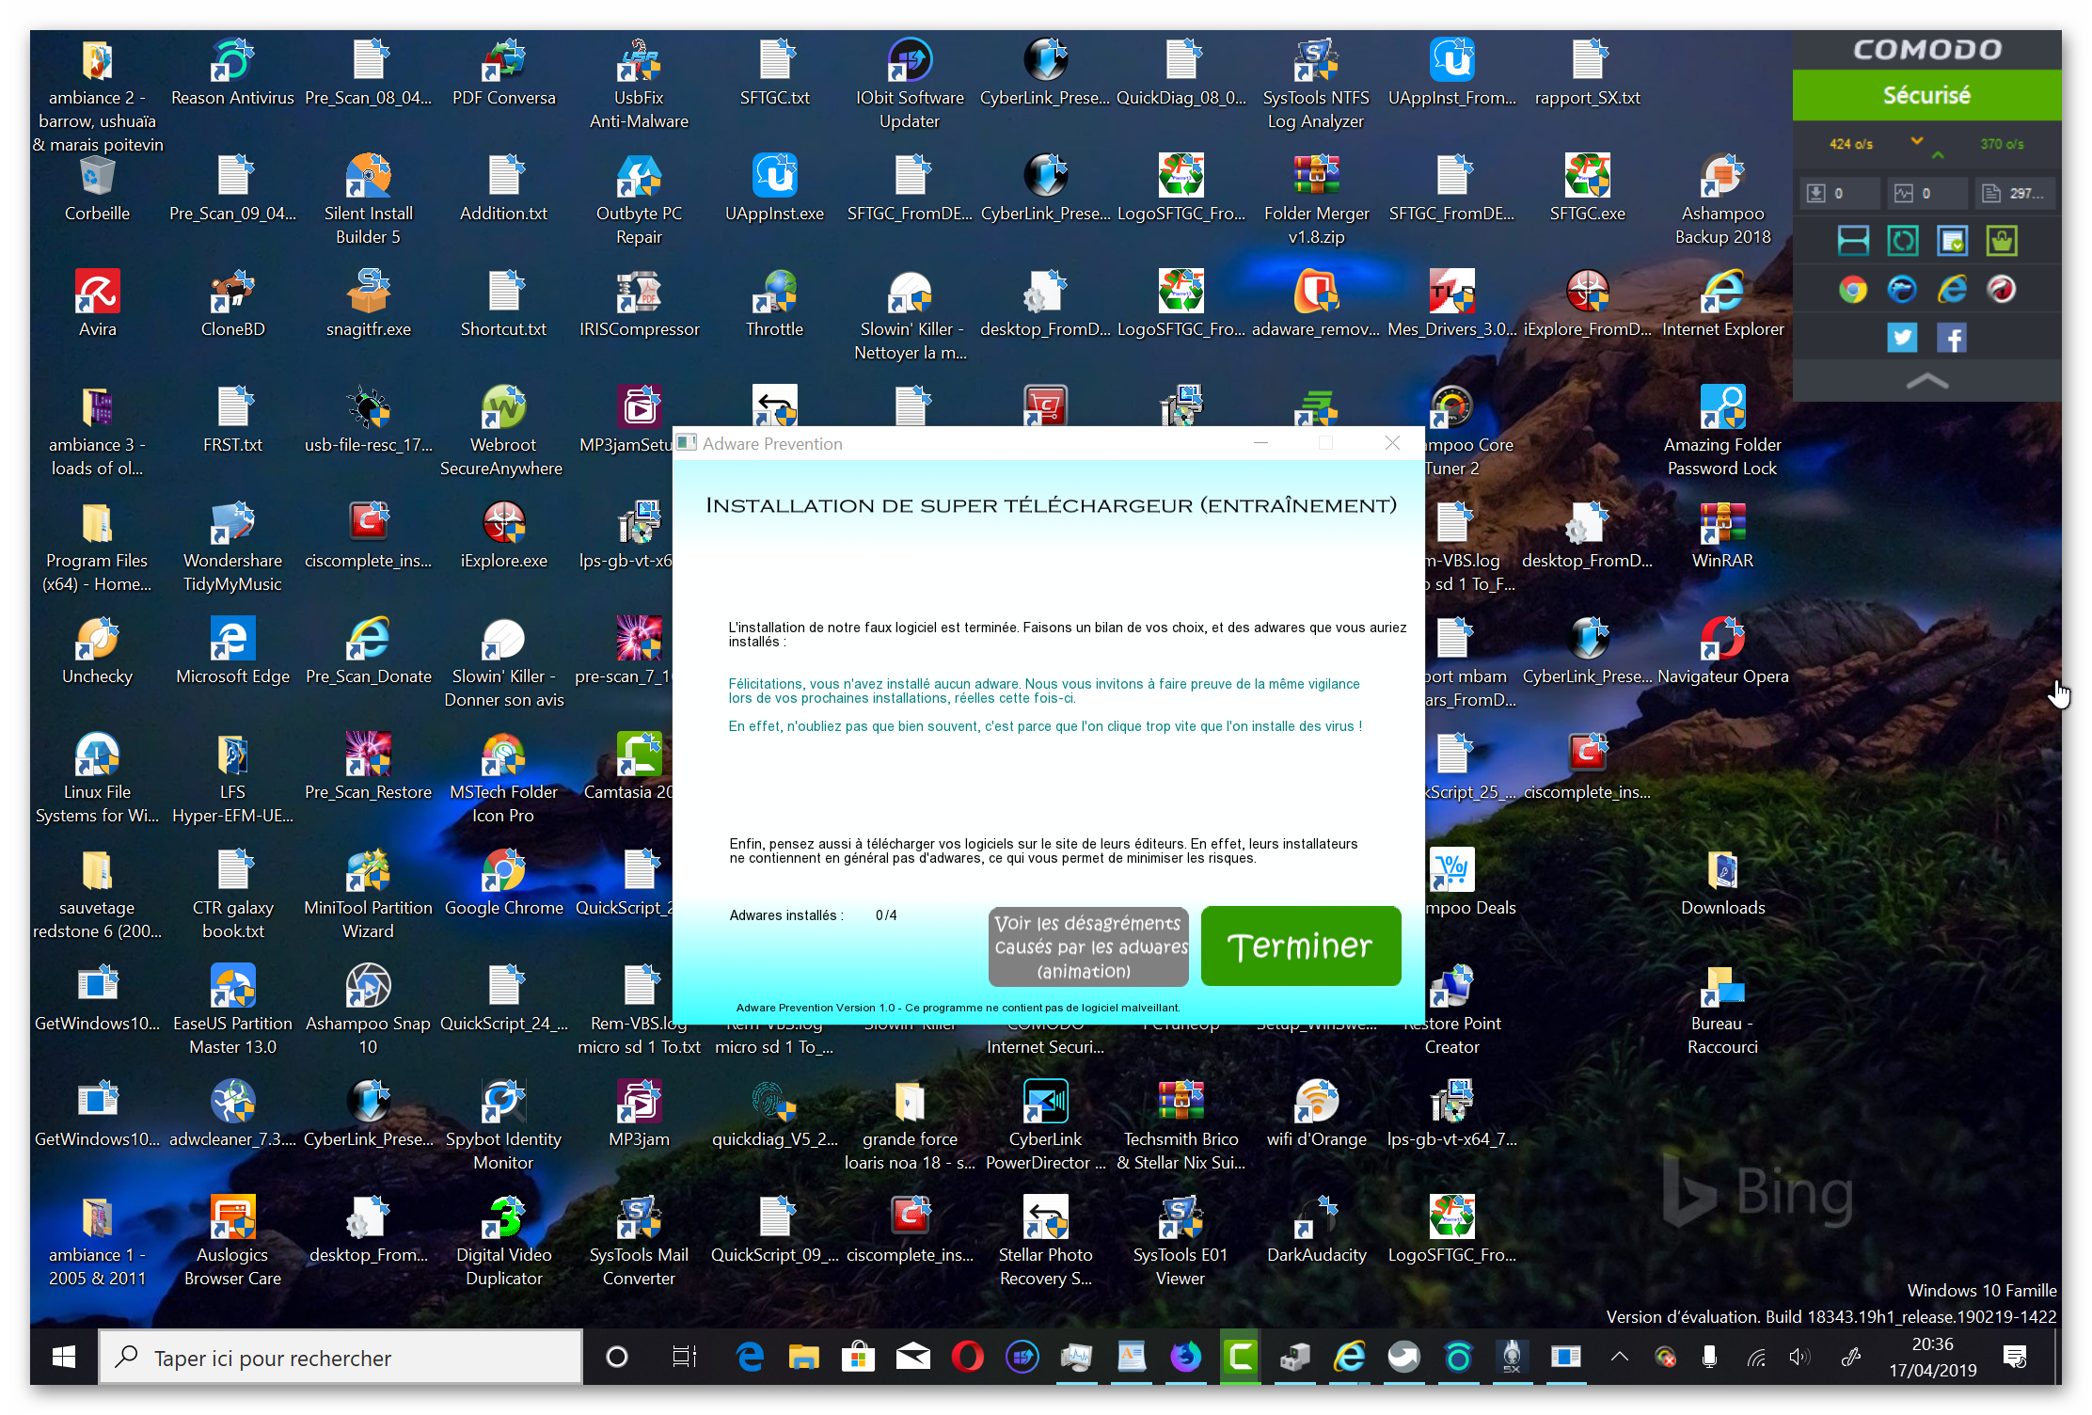This screenshot has width=2092, height=1415.
Task: Select the Corbeille recycle bin icon
Action: (x=97, y=189)
